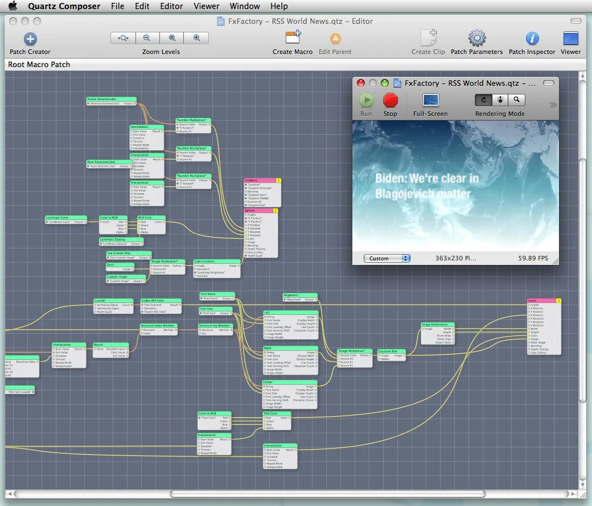Screen dimensions: 592x506
Task: Select the normal rendering mode icon
Action: coord(483,100)
